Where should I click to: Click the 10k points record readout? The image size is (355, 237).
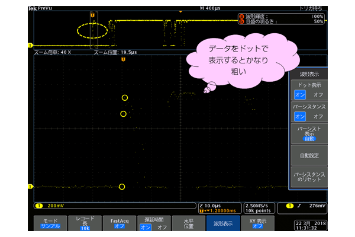coord(258,211)
